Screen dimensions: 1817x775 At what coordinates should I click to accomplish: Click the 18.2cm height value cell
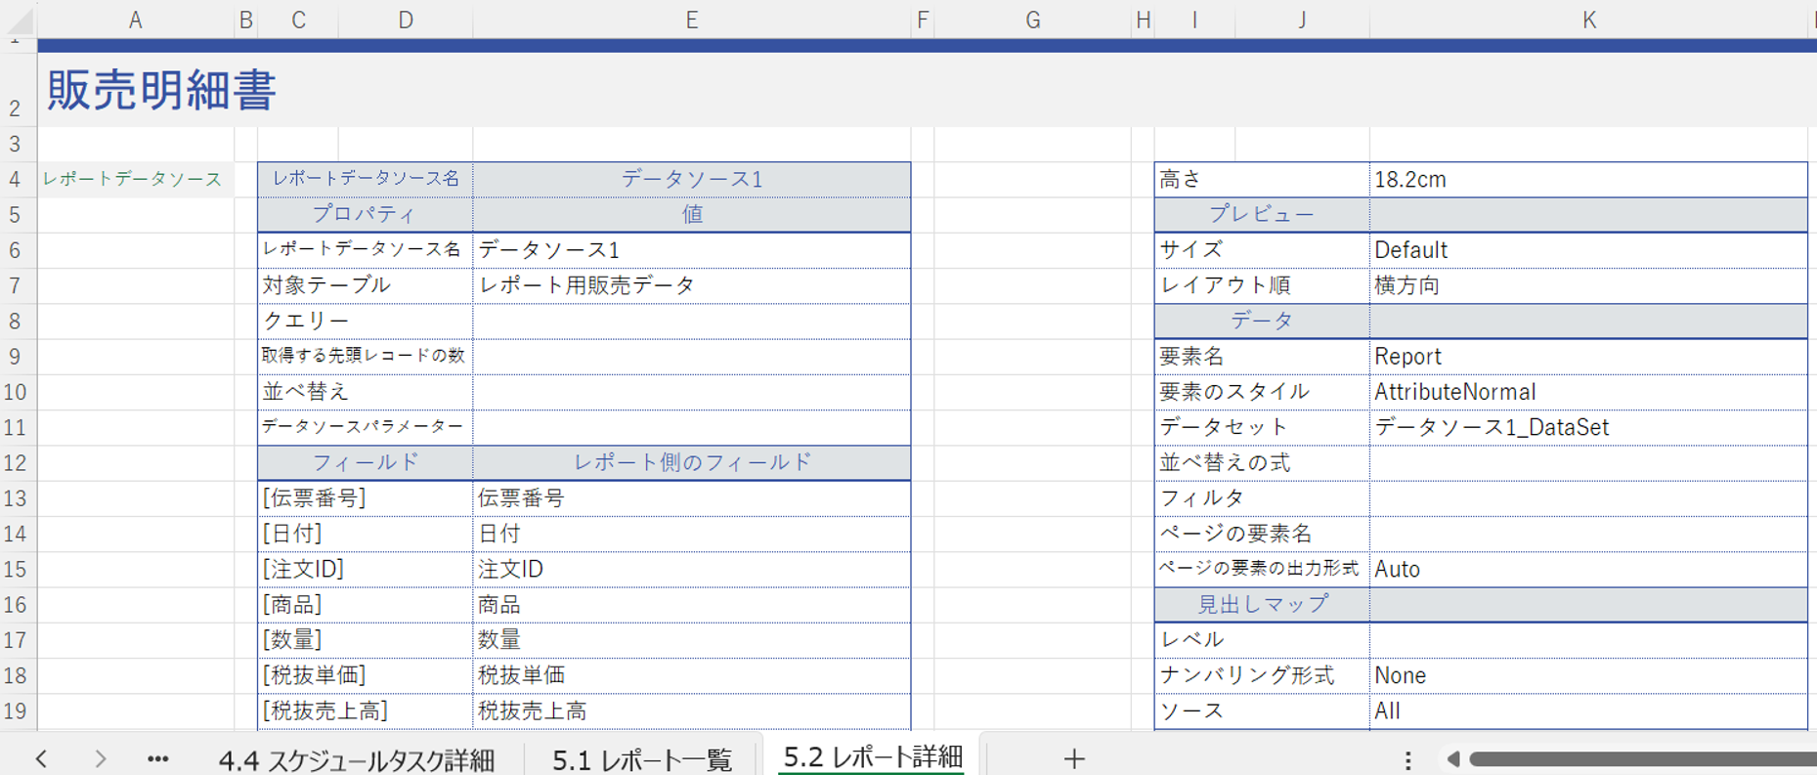(1586, 180)
